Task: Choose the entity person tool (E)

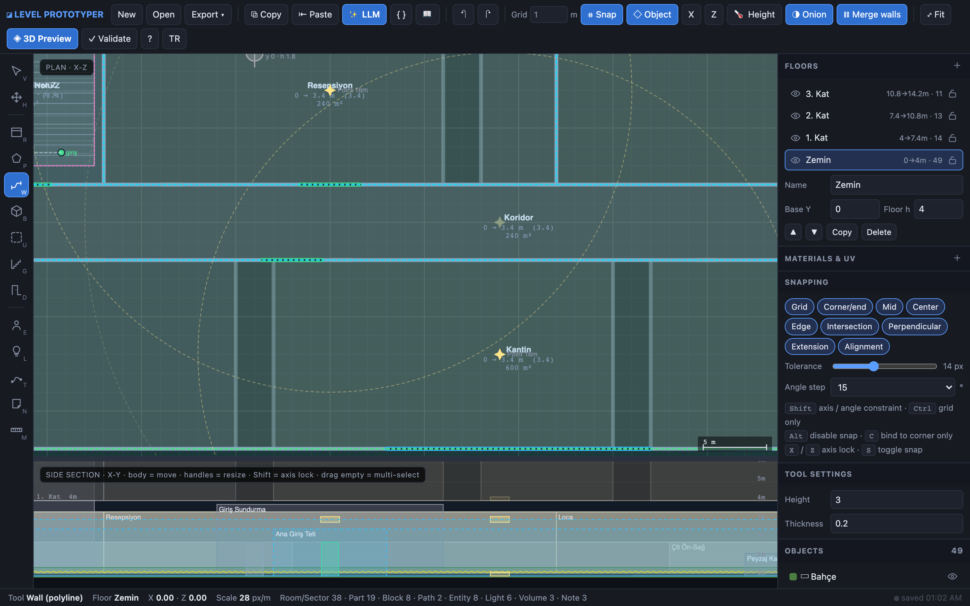Action: click(17, 325)
